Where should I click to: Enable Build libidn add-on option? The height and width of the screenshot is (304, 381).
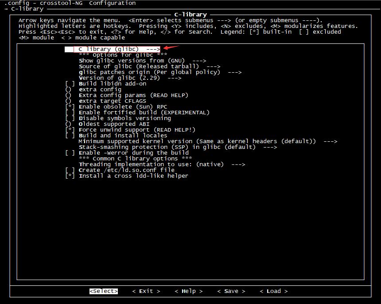[106, 84]
